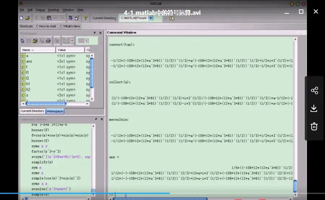Undock the Command History panel
This screenshot has height=200, width=325.
96,119
